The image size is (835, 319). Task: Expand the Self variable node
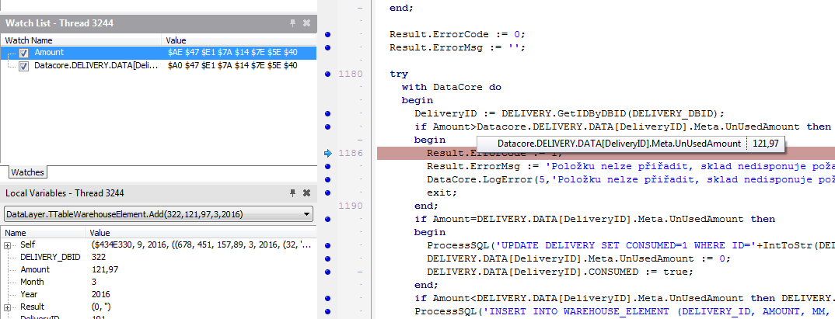point(8,245)
